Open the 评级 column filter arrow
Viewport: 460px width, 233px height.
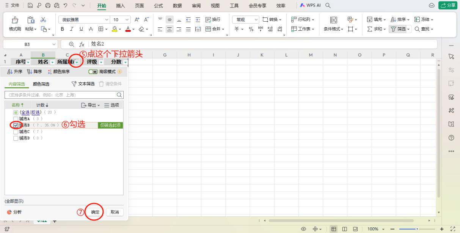tap(101, 62)
